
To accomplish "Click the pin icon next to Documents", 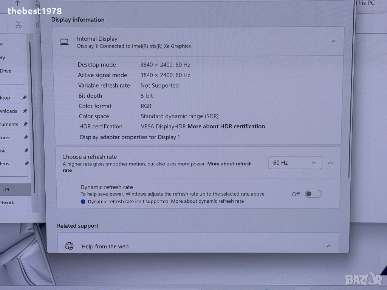I will 25,124.
